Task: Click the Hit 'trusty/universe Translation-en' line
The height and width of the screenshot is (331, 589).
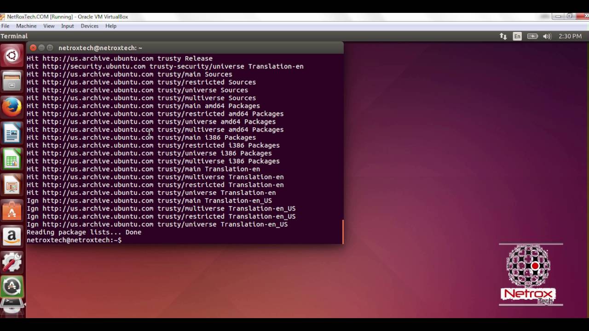Action: [151, 193]
